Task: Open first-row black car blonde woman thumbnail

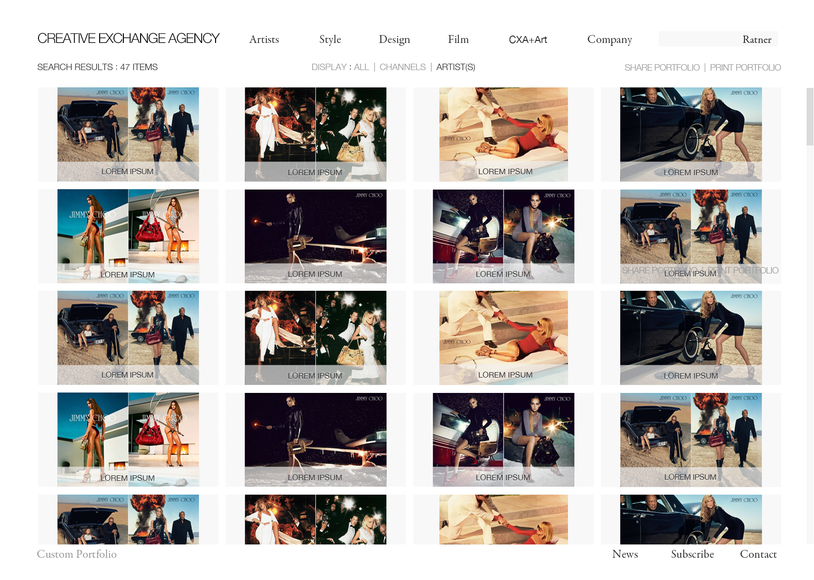Action: coord(691,134)
